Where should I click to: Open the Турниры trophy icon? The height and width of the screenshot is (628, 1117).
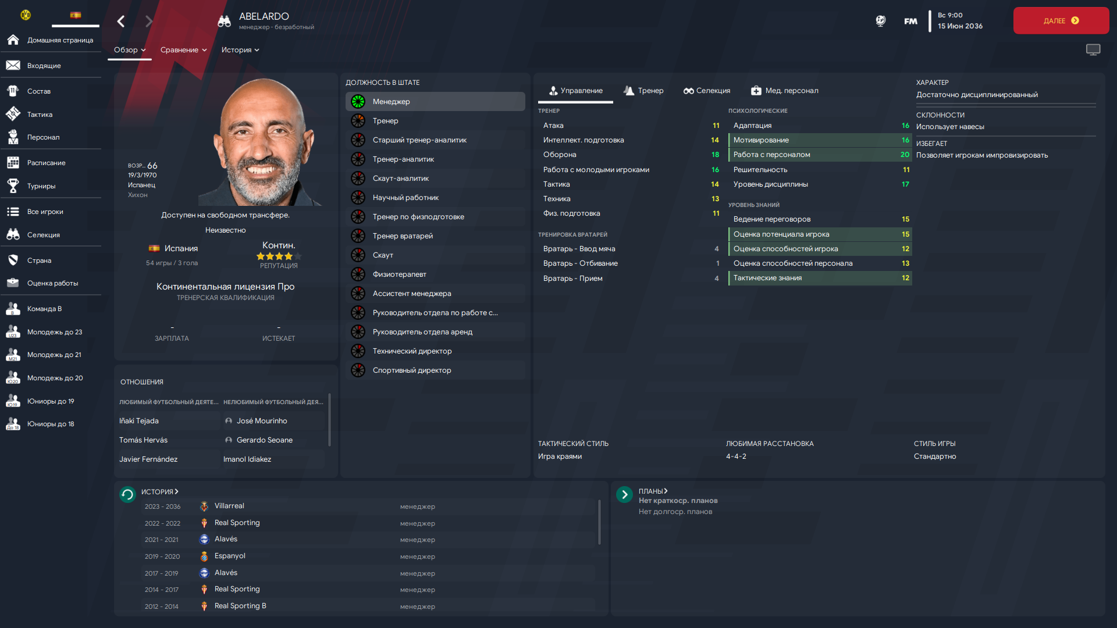coord(13,186)
